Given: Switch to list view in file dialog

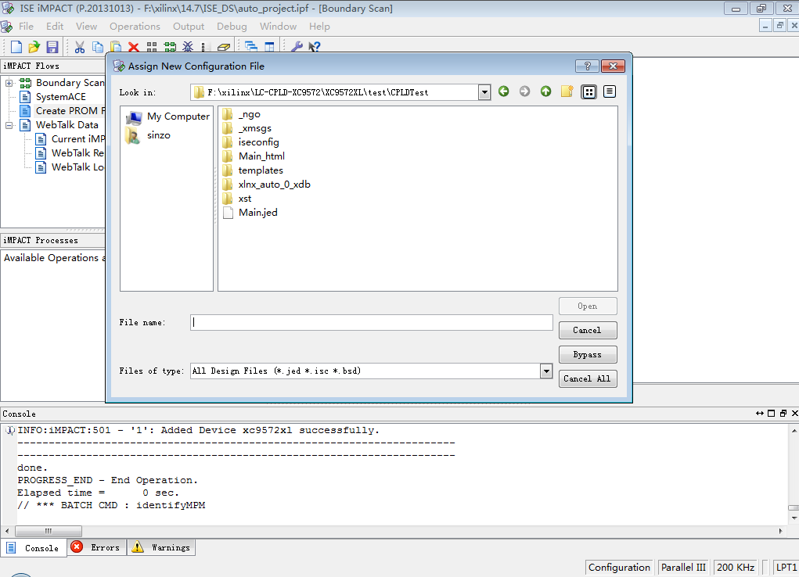Looking at the screenshot, I should click(610, 91).
